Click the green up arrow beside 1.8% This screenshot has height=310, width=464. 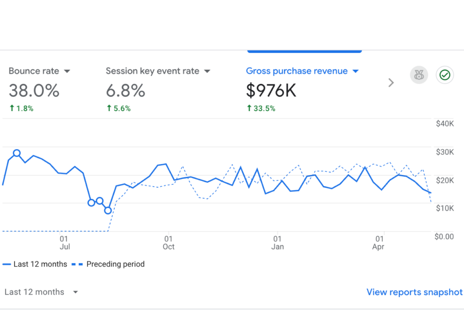[x=11, y=108]
